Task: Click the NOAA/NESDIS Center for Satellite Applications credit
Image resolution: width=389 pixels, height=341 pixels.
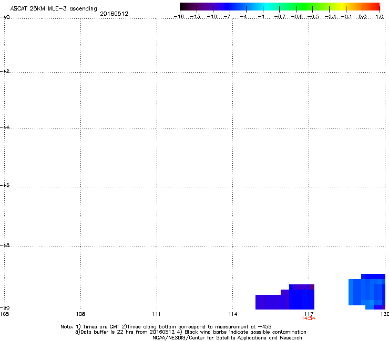Action: [x=227, y=338]
